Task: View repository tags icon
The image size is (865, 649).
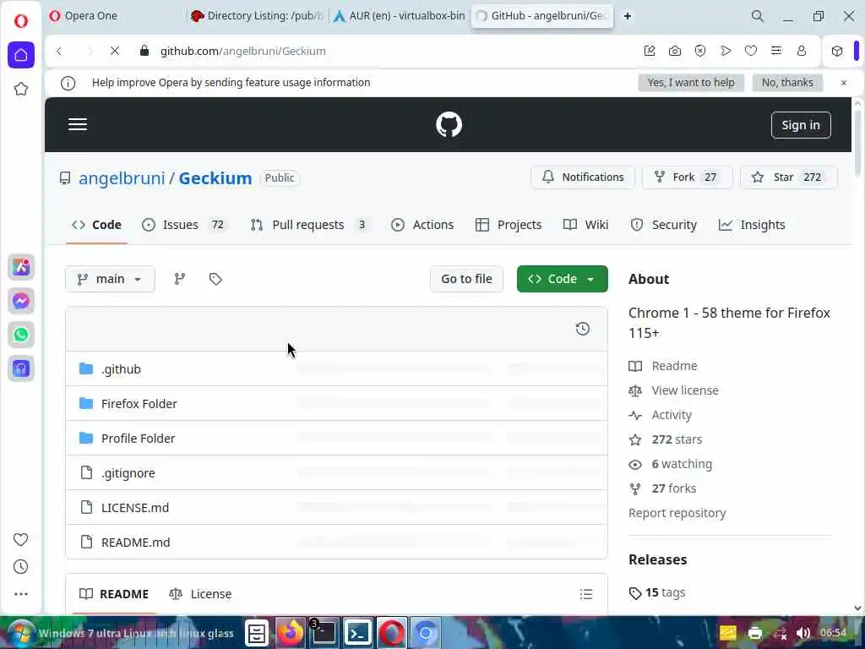Action: (x=215, y=279)
